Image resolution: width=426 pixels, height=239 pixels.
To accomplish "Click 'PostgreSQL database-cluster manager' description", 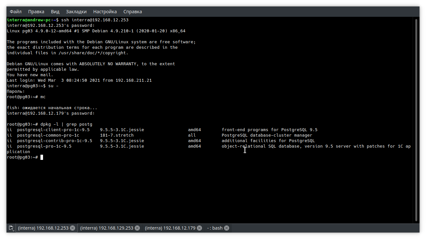I will tap(267, 135).
